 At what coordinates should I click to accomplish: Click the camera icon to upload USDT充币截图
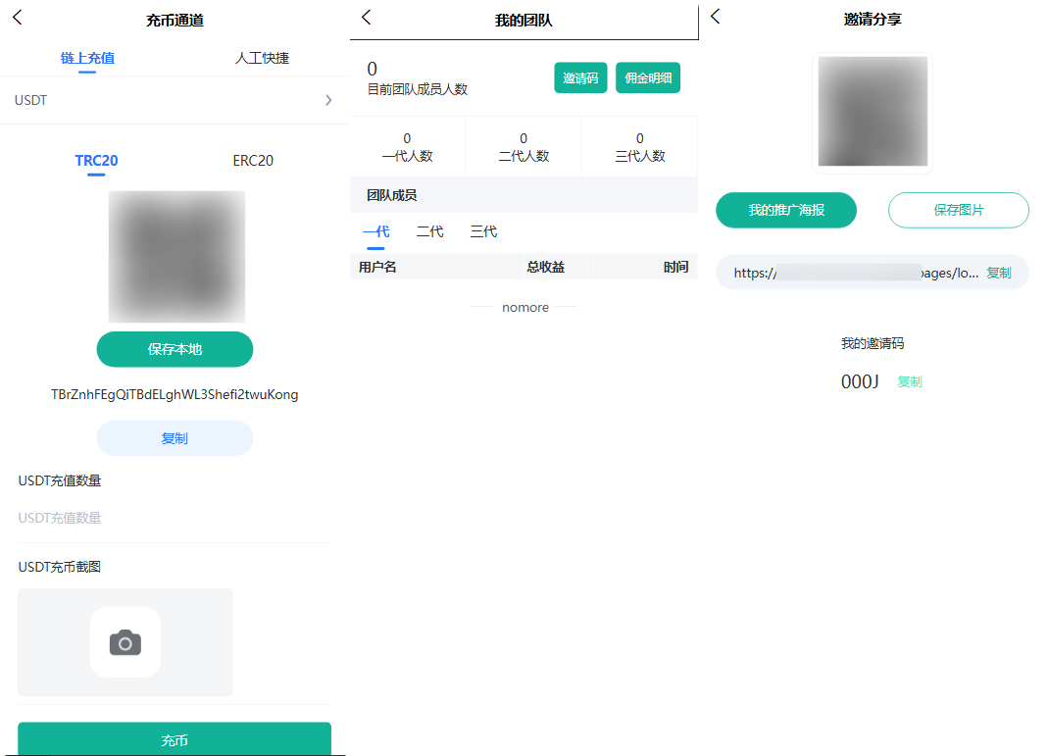click(x=125, y=642)
